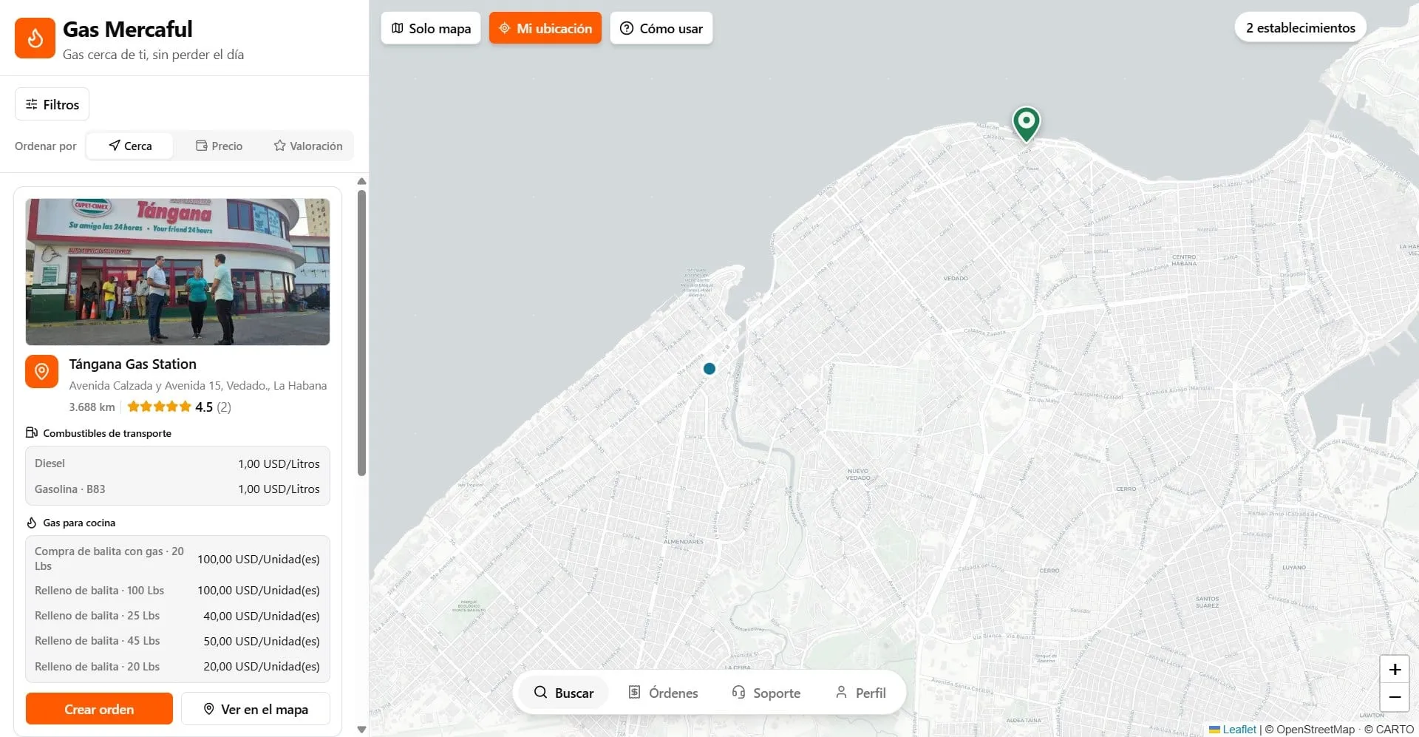Click the Crear orden button
Viewport: 1419px width, 737px height.
pos(99,709)
